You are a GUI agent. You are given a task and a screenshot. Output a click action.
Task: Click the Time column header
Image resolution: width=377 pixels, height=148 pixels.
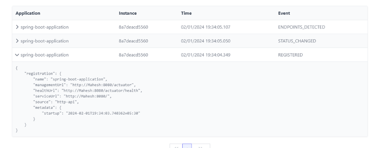point(186,13)
